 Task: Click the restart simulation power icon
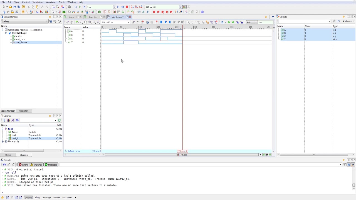(x=76, y=7)
